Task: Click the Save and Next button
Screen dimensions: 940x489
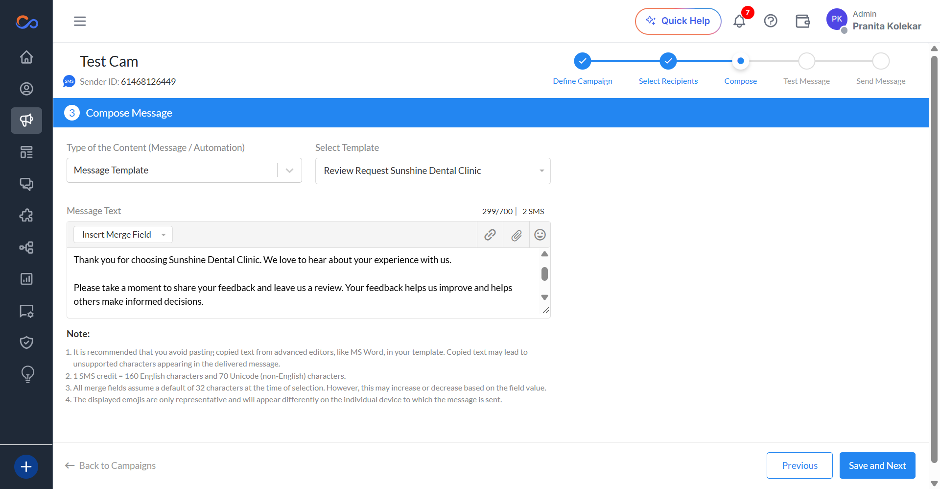Action: (x=877, y=465)
